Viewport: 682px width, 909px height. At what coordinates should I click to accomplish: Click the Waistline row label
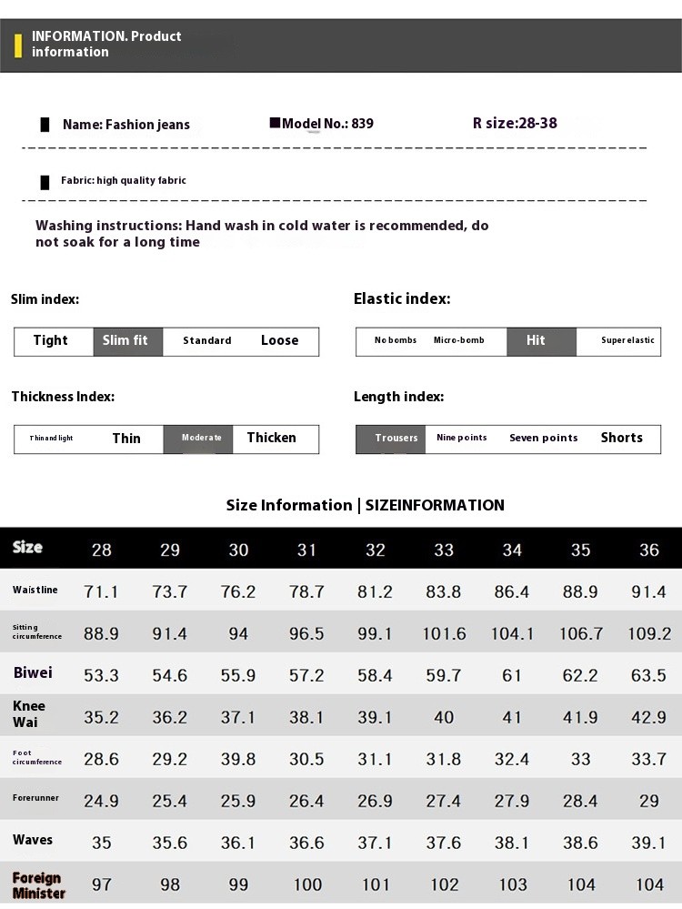point(35,591)
